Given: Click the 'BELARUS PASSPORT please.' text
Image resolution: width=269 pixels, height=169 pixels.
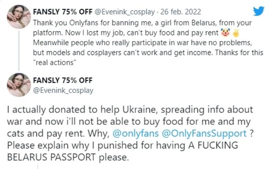Looking at the screenshot, I should tap(68, 157).
